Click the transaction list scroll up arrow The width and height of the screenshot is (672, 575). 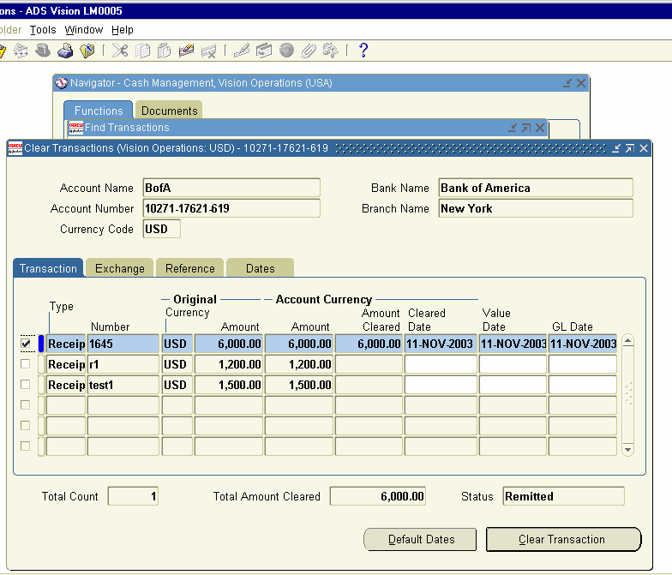(x=627, y=341)
